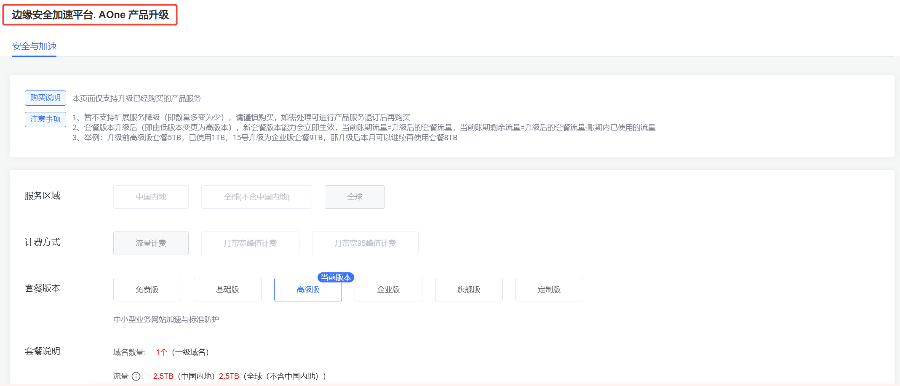Screen dimensions: 900x386
Task: Click the info icon next to 流量
Action: (136, 376)
